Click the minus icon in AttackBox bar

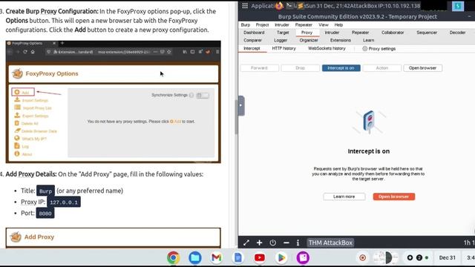286,243
